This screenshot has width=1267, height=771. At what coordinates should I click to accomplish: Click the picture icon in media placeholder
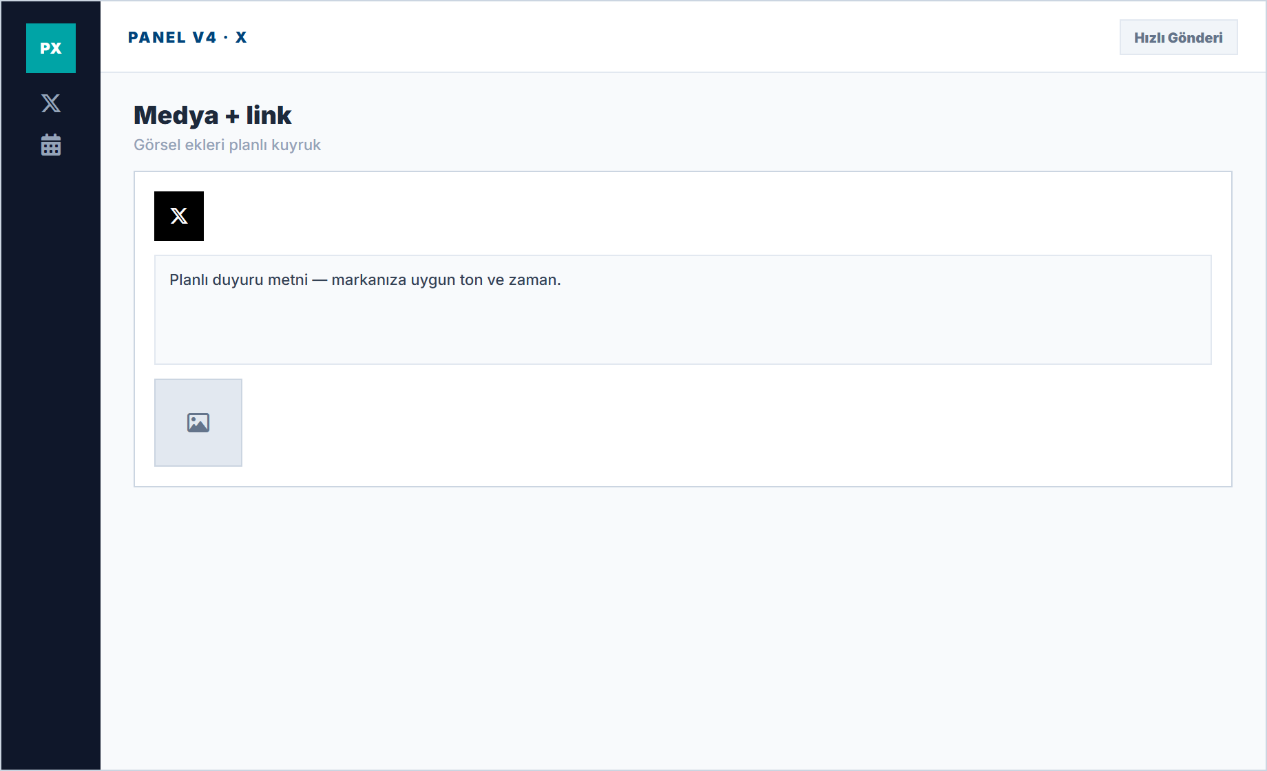pyautogui.click(x=198, y=423)
